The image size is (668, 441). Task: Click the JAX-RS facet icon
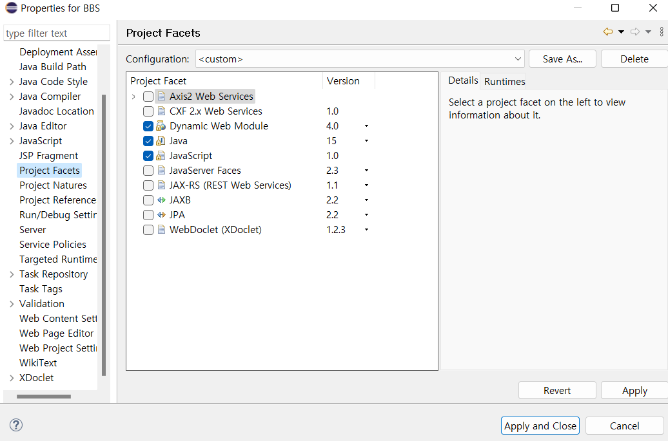[161, 185]
